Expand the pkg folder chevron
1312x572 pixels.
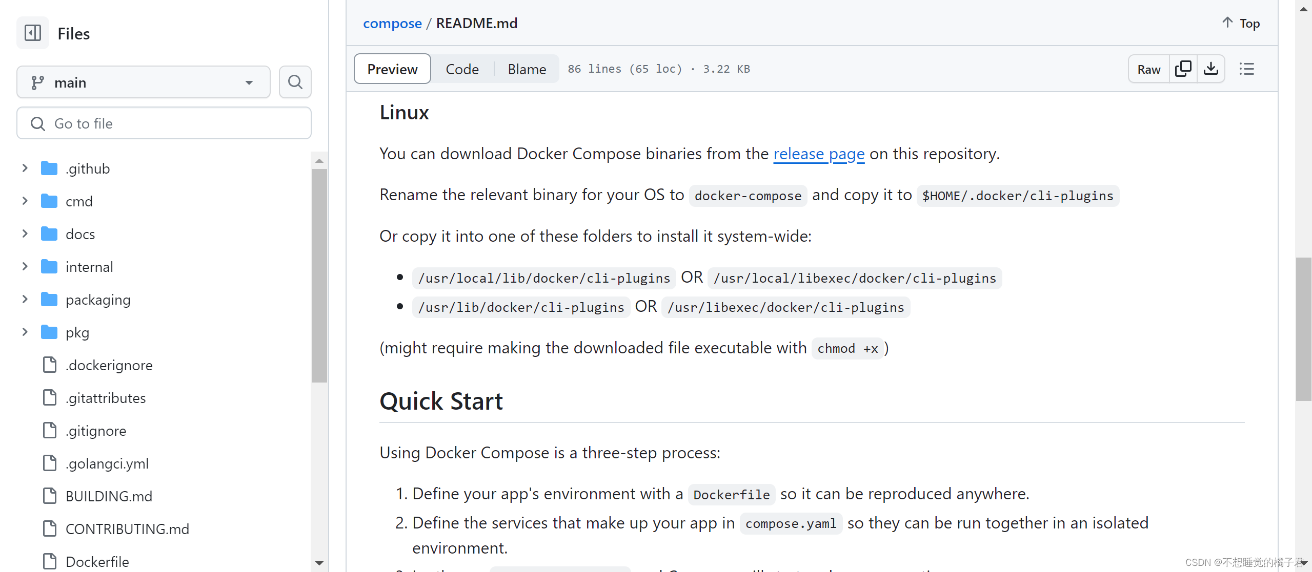[x=25, y=332]
